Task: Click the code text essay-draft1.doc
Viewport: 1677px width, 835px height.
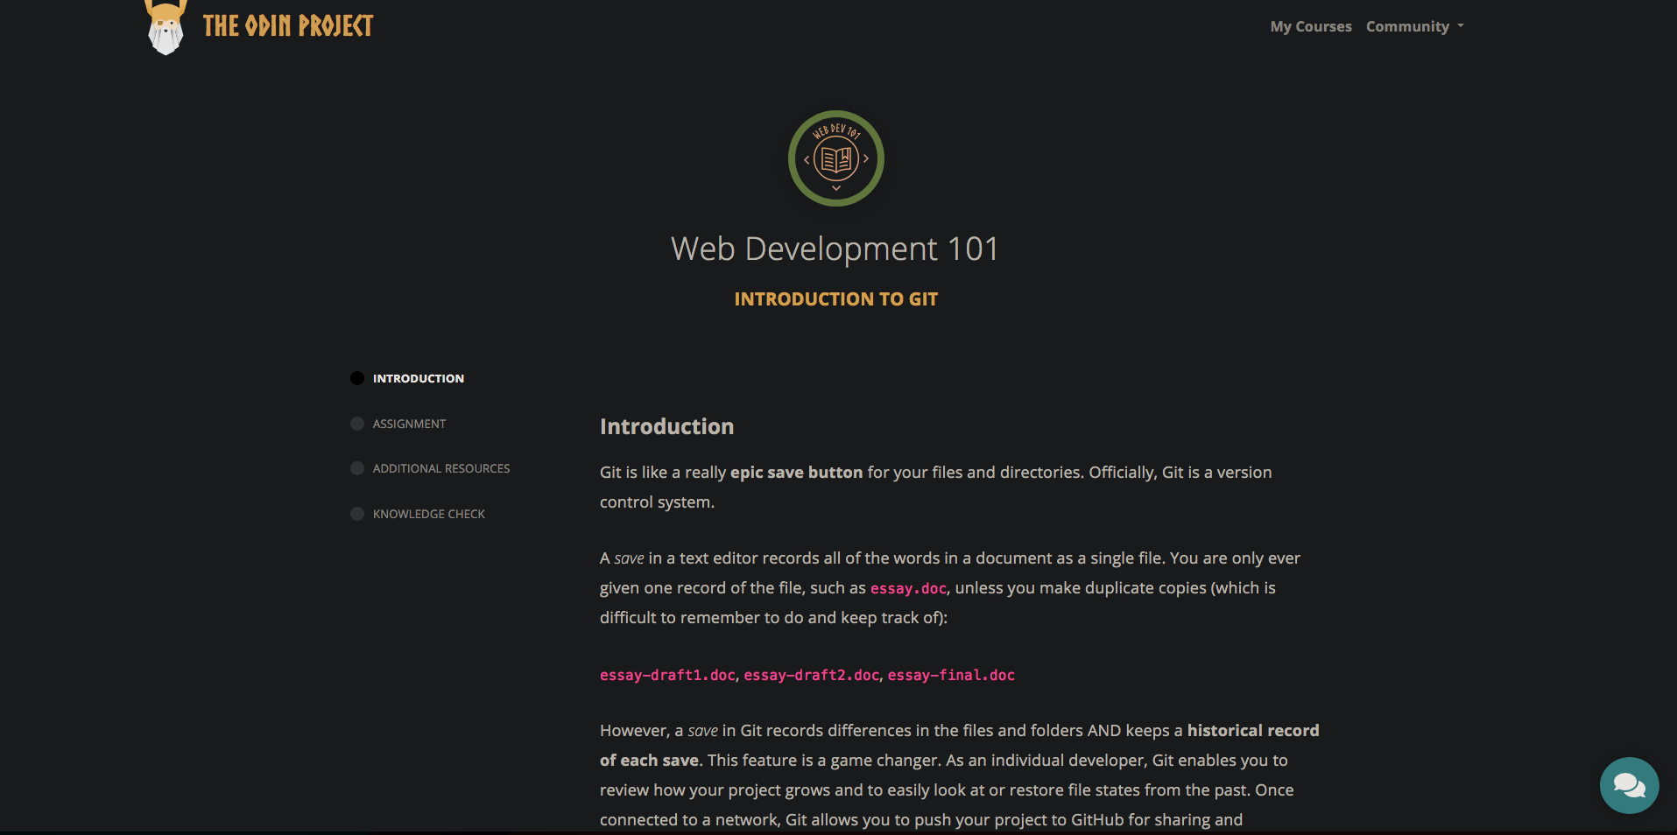Action: 667,675
